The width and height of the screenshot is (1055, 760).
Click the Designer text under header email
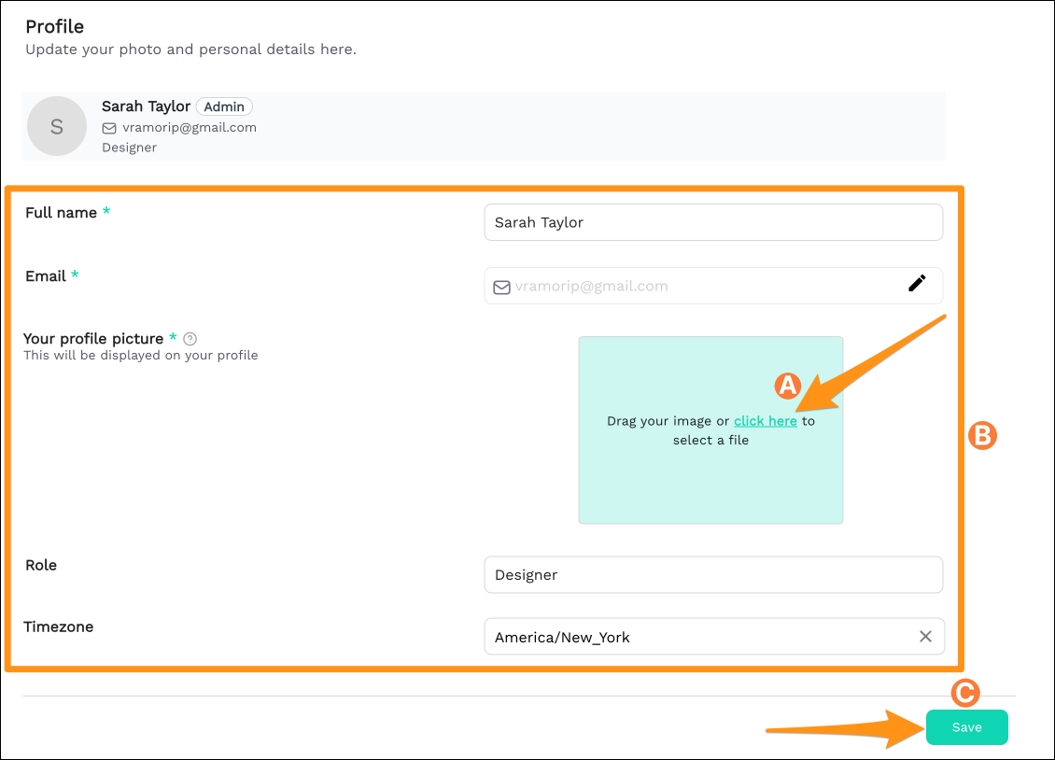(129, 148)
